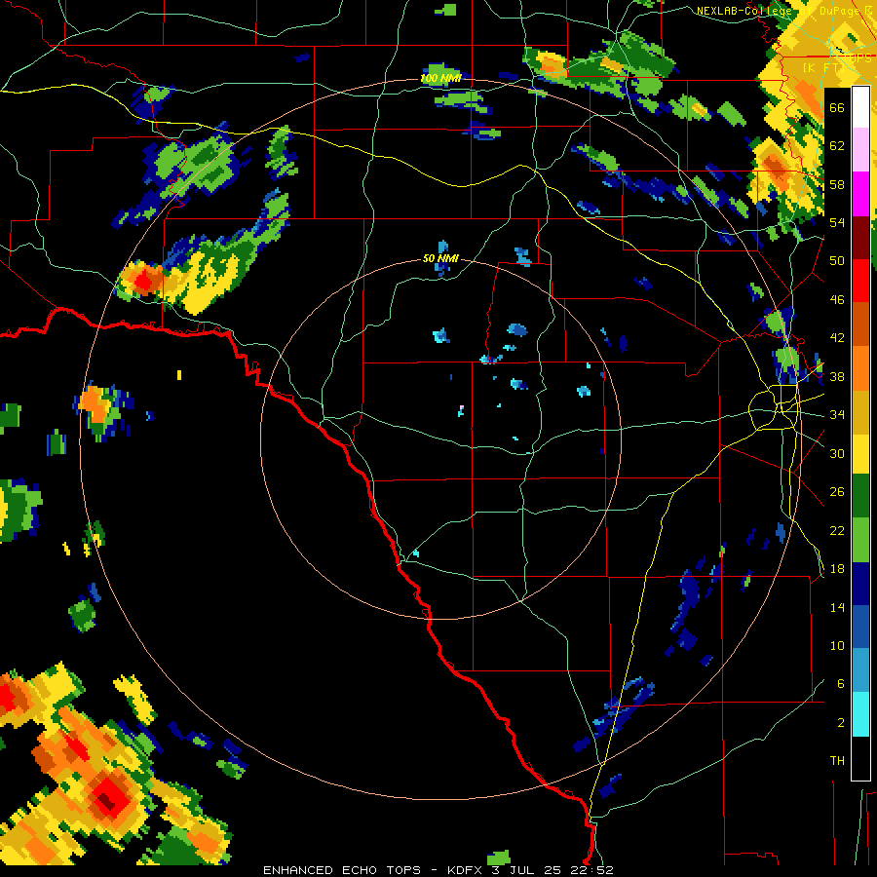The width and height of the screenshot is (877, 877).
Task: Click the "22:52" timestamp text
Action: [592, 870]
